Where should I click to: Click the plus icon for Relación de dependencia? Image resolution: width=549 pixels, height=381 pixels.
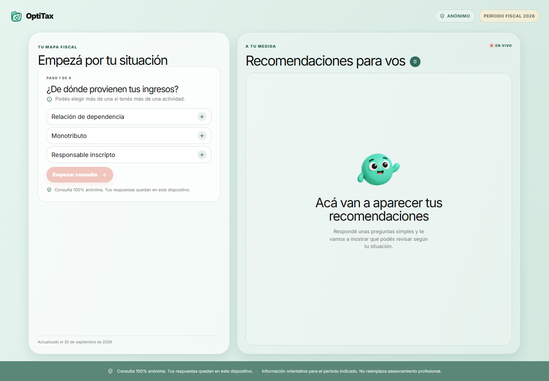(202, 117)
